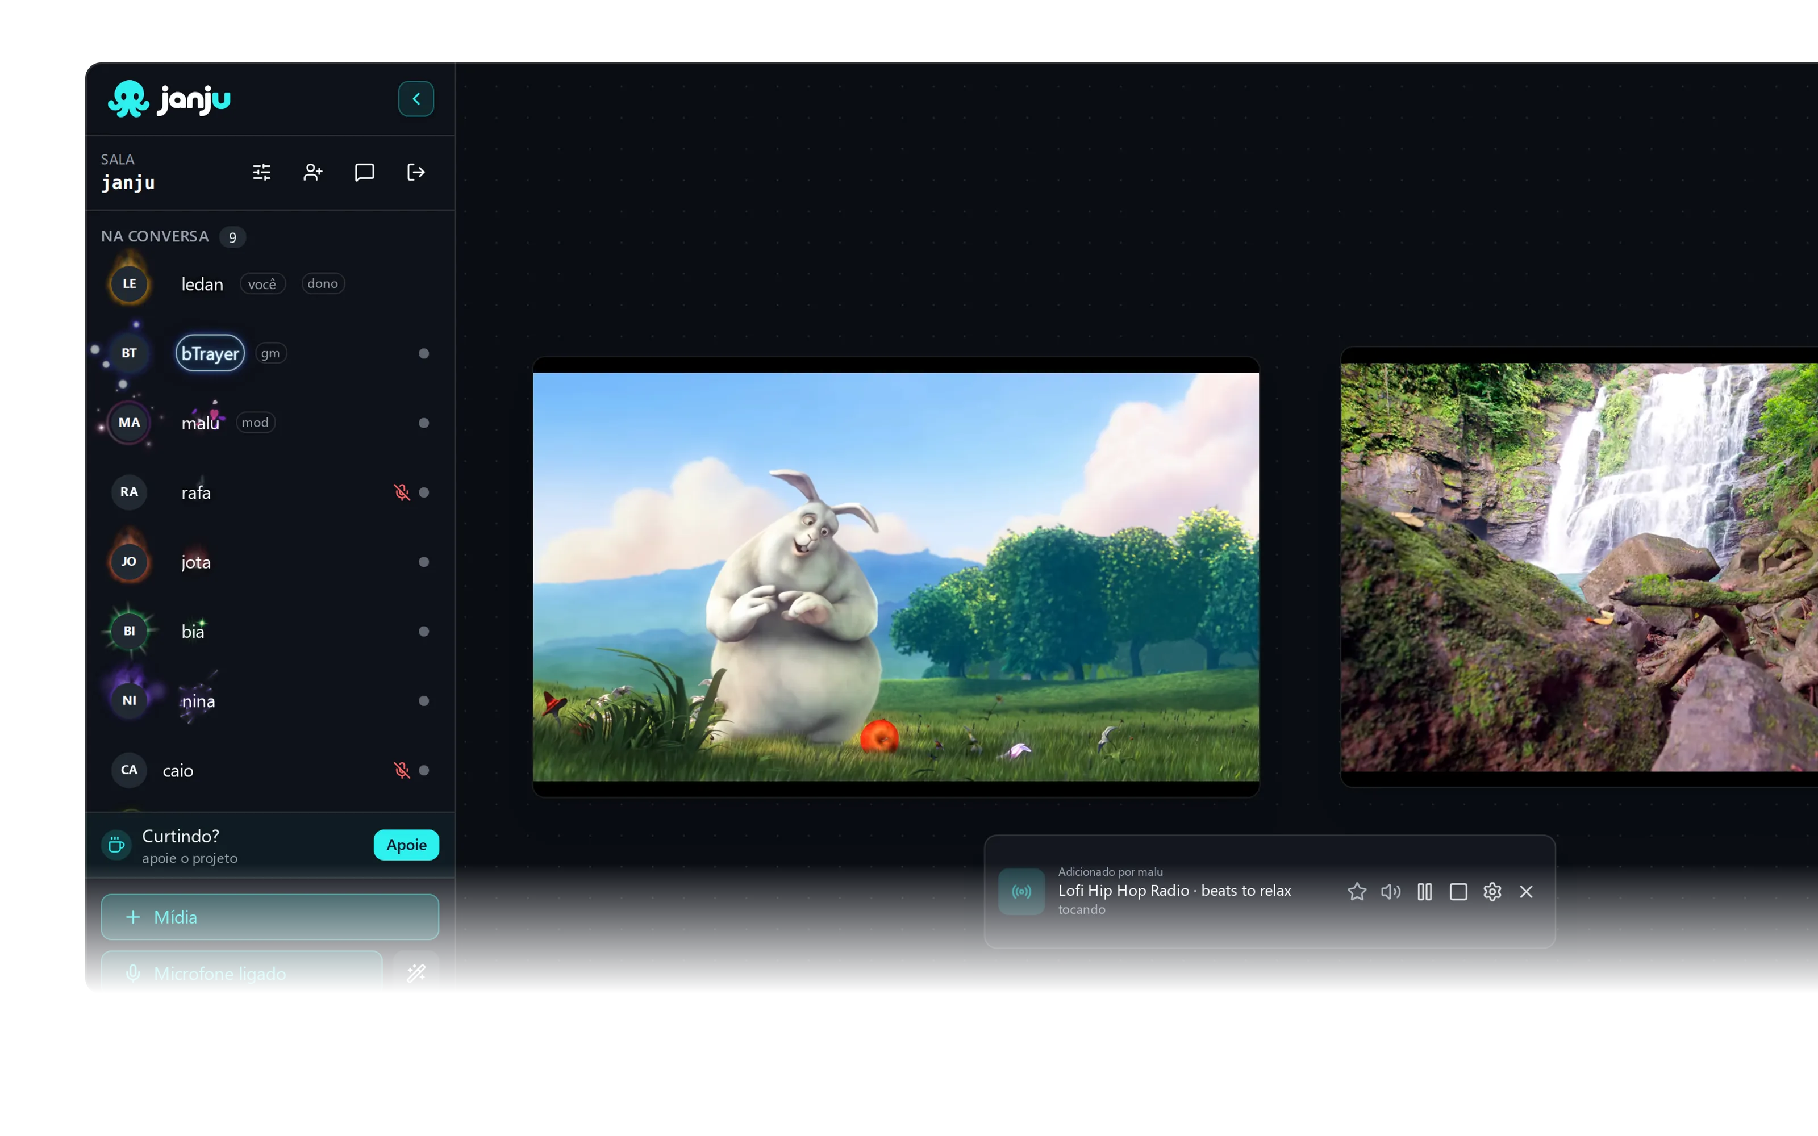Click the status dot beside bTrayer
1818x1136 pixels.
click(424, 353)
